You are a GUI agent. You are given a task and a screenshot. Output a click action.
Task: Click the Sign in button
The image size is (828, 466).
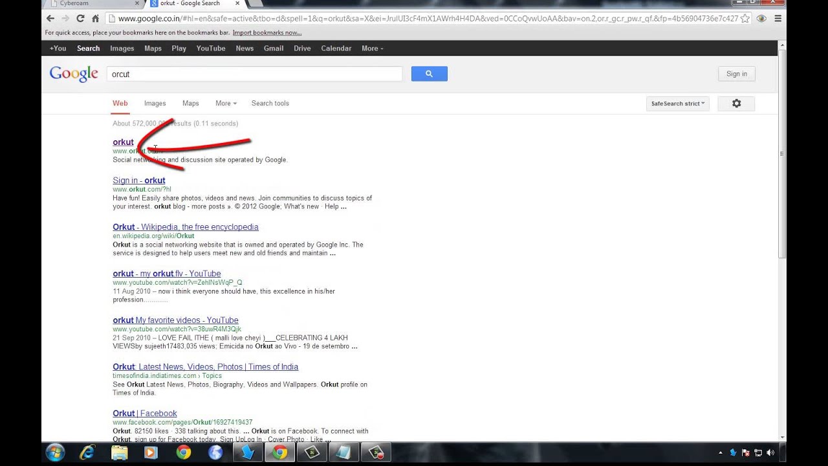pos(736,74)
